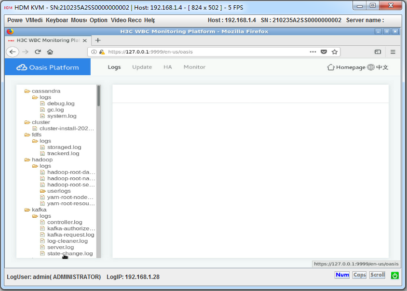Click the Oasis Platform cloud logo
Screen dimensions: 407x291
tap(22, 67)
